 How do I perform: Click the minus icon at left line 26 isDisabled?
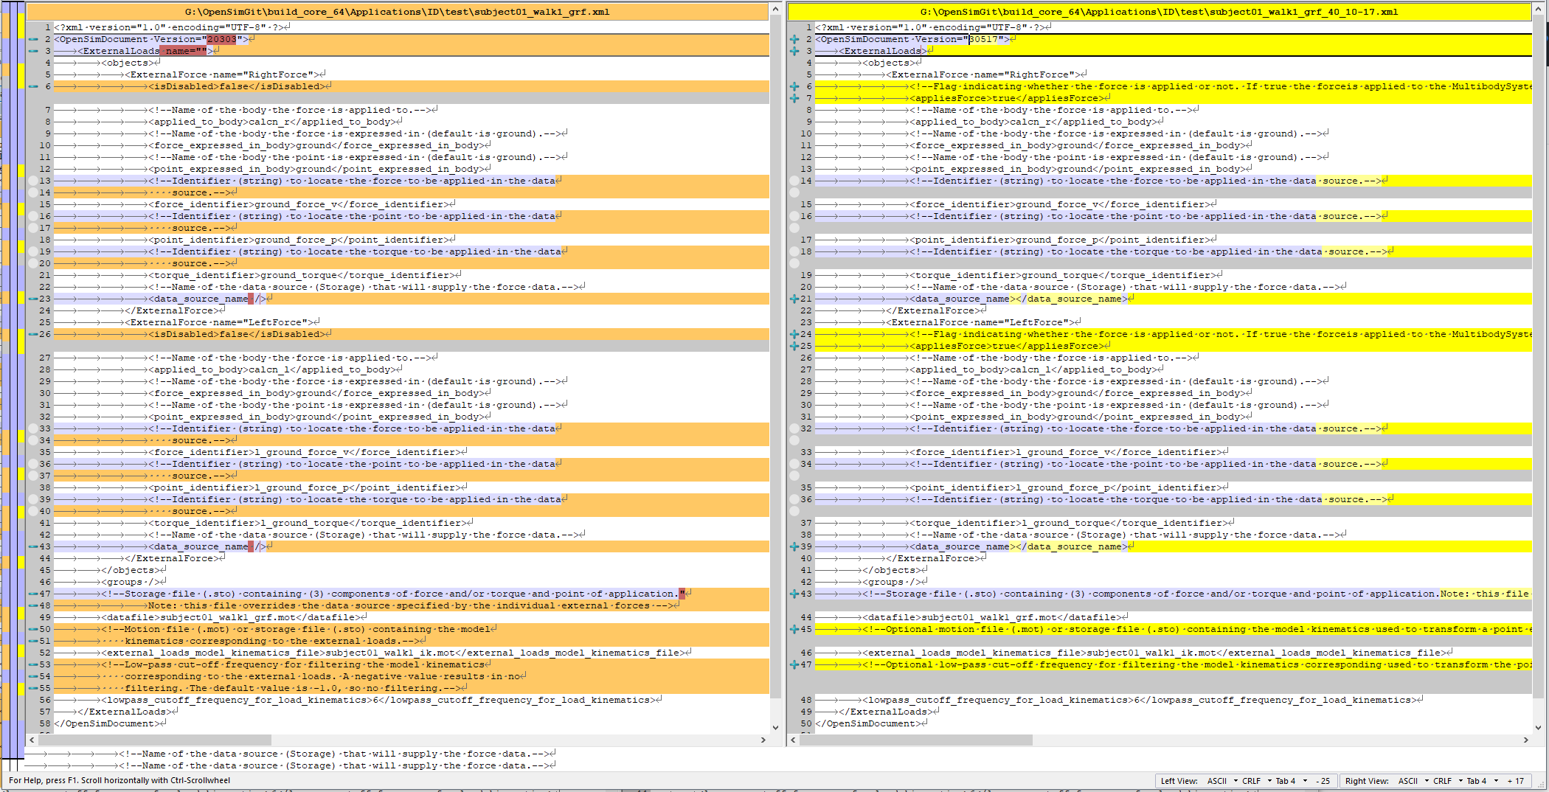pos(33,333)
